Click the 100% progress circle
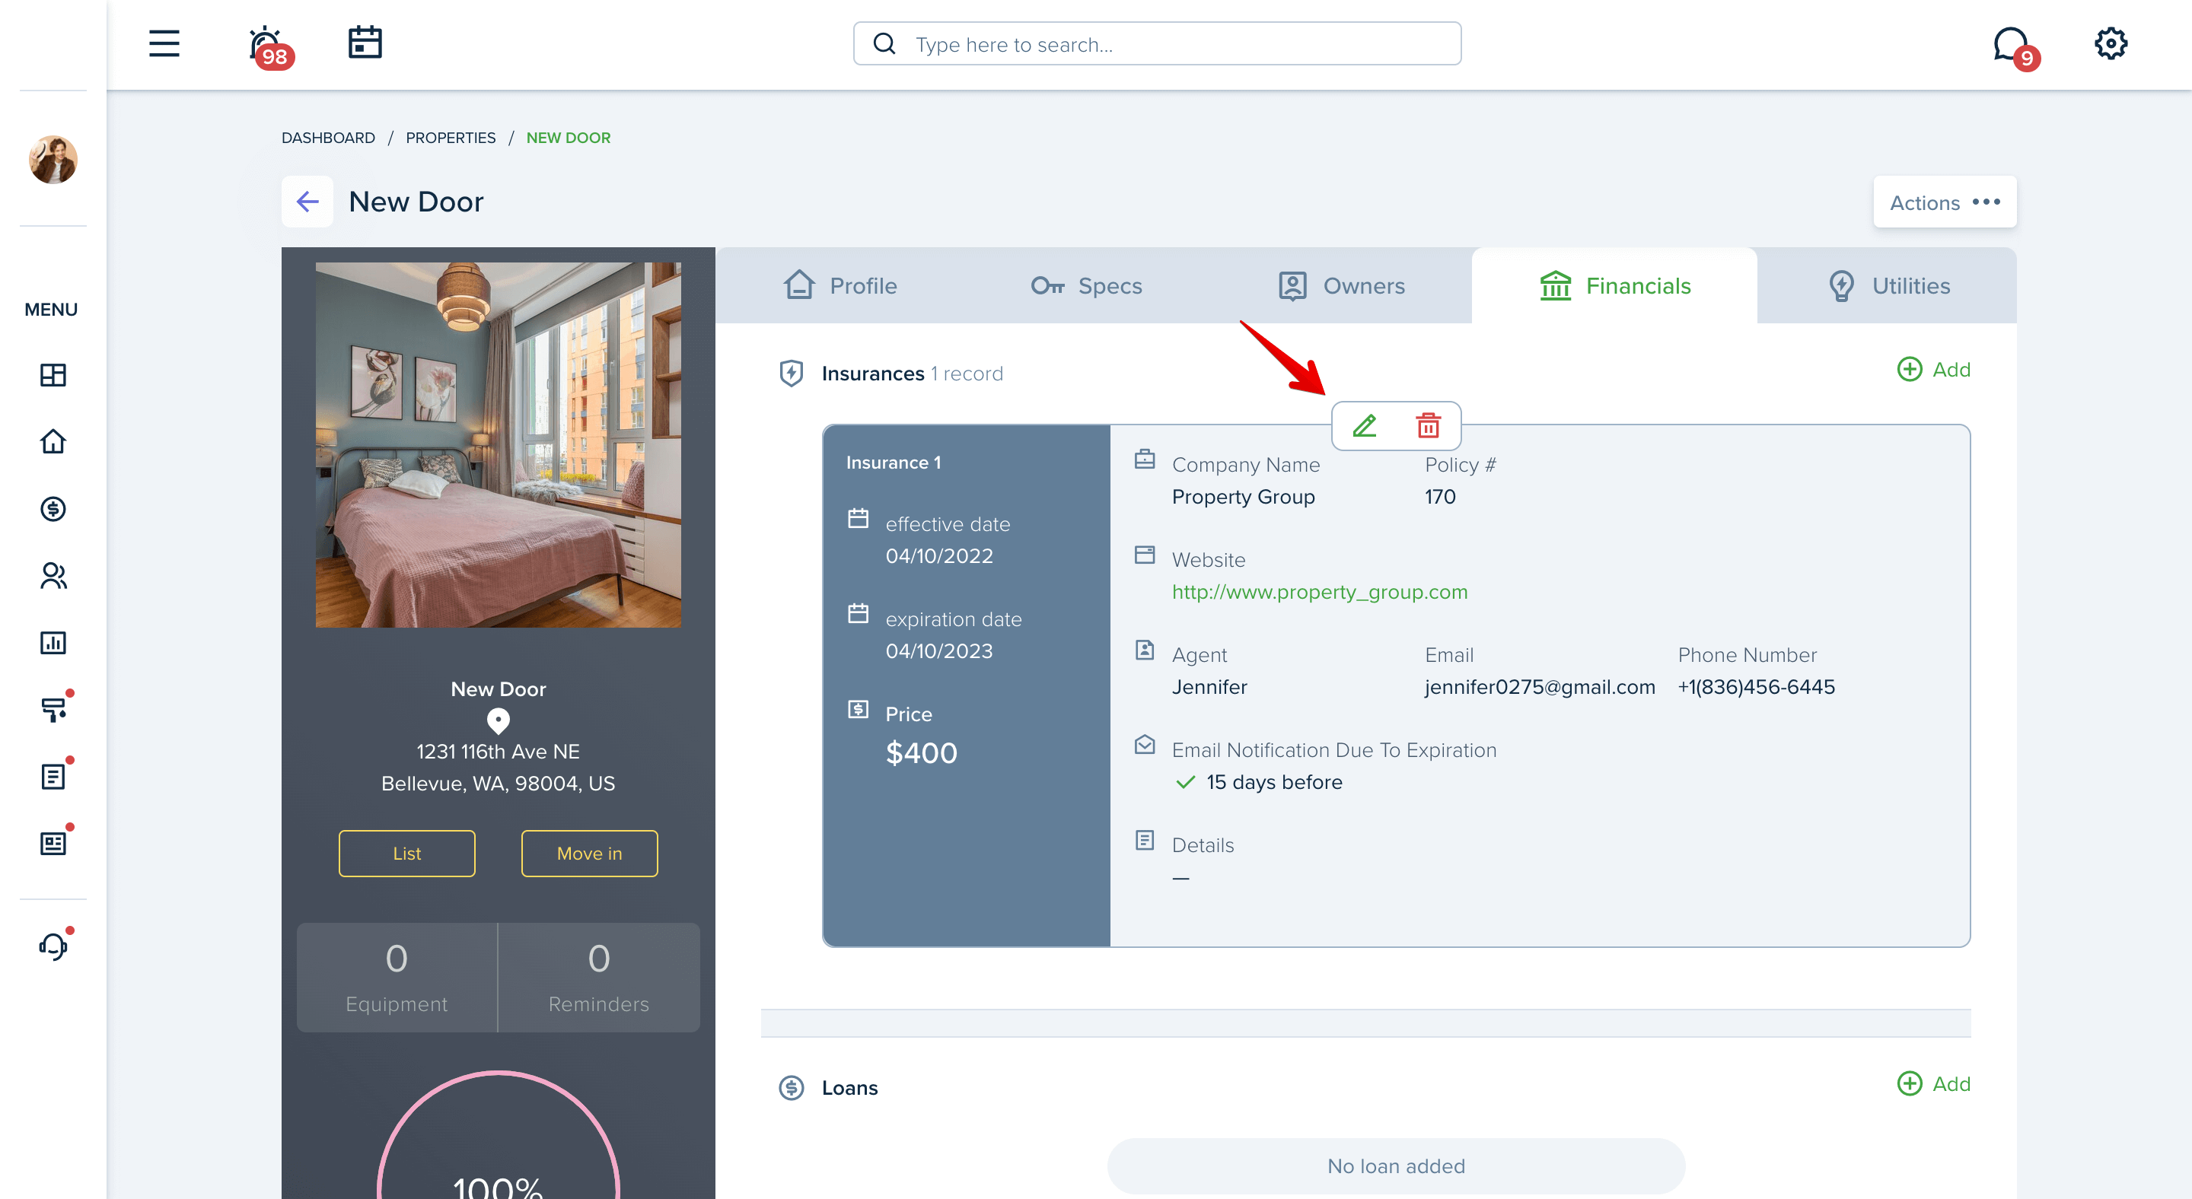2192x1199 pixels. (498, 1135)
